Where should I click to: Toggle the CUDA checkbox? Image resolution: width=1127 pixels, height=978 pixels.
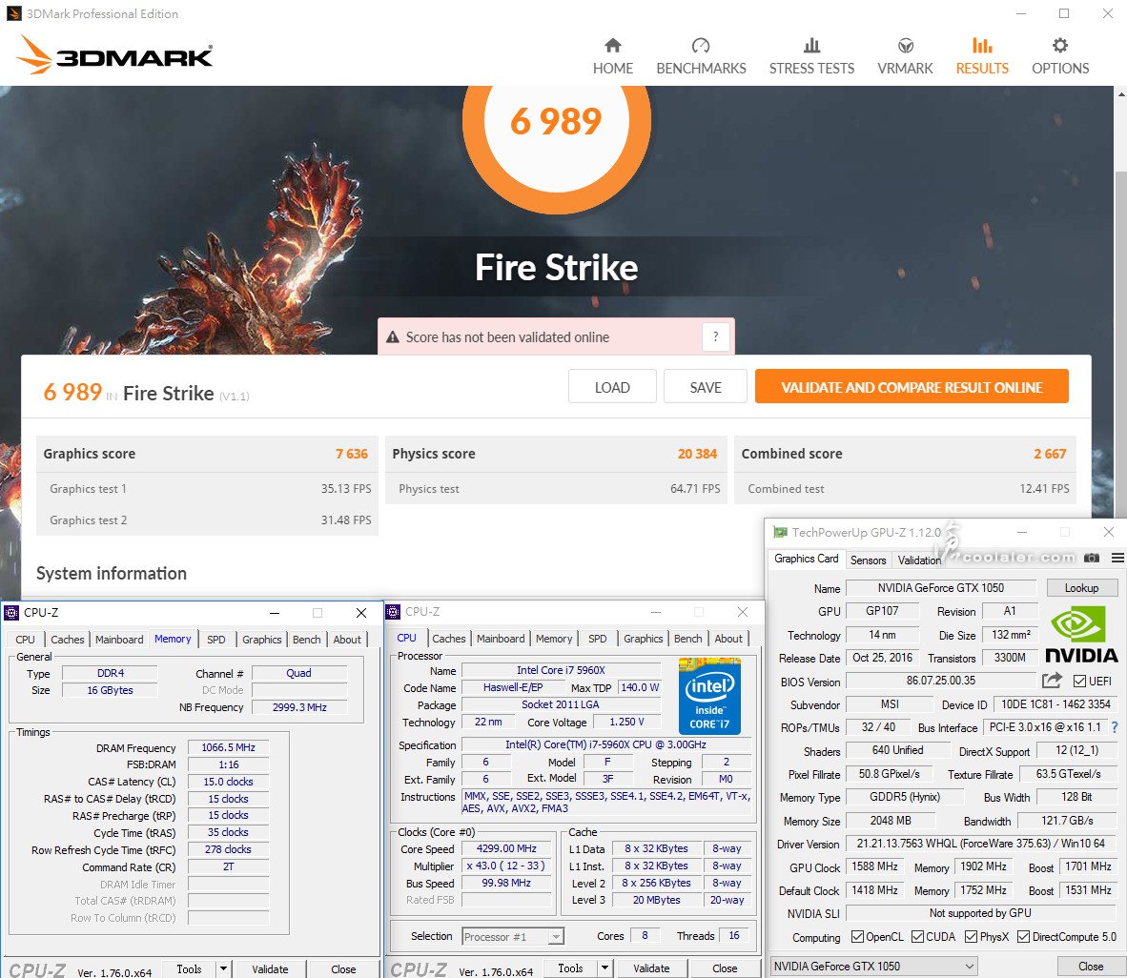tap(917, 936)
